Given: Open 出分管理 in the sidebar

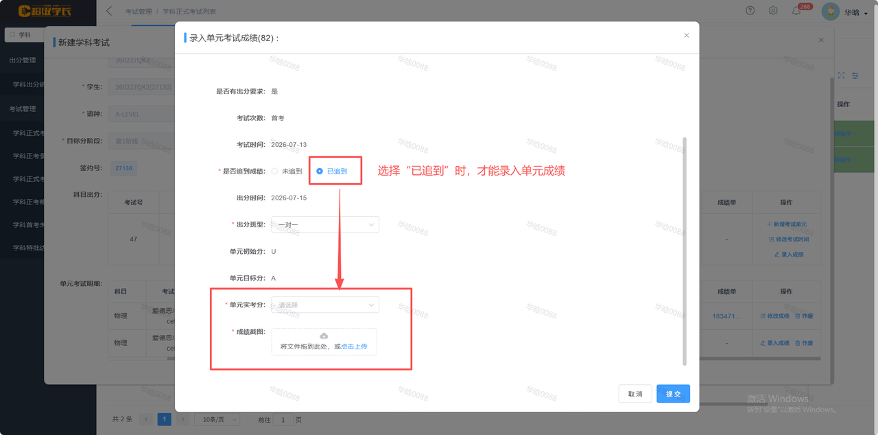Looking at the screenshot, I should point(23,60).
